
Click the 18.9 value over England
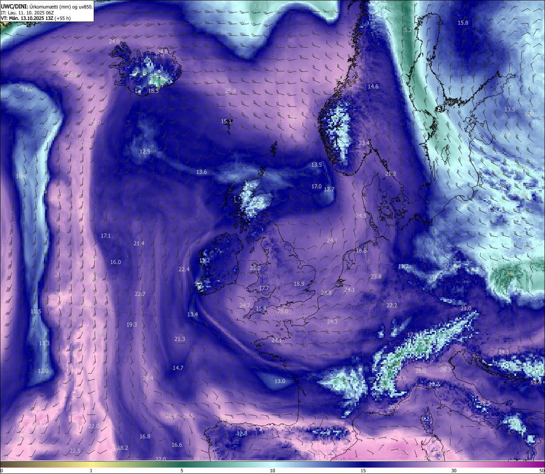(x=299, y=284)
